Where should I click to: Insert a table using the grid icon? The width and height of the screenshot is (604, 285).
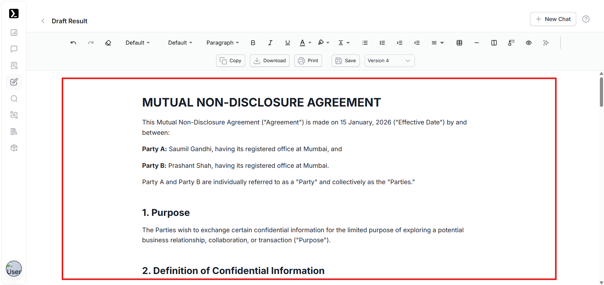[x=459, y=43]
